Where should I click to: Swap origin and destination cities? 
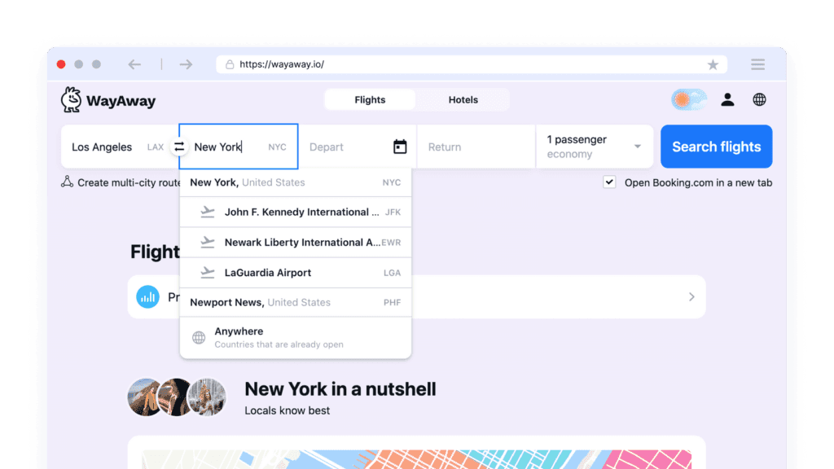(179, 147)
